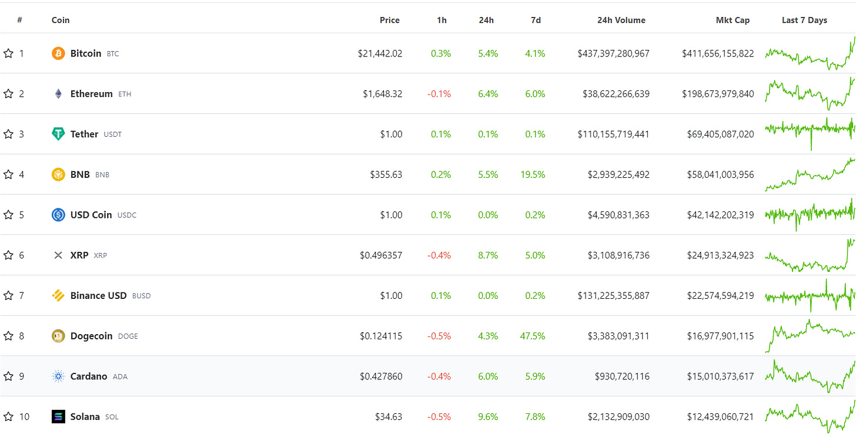Image resolution: width=856 pixels, height=438 pixels.
Task: Sort by 7d change column header
Action: tap(536, 20)
